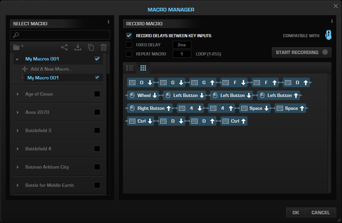Collapse the My Macros 001 folder
Viewport: 342px width, 223px height.
(17, 59)
